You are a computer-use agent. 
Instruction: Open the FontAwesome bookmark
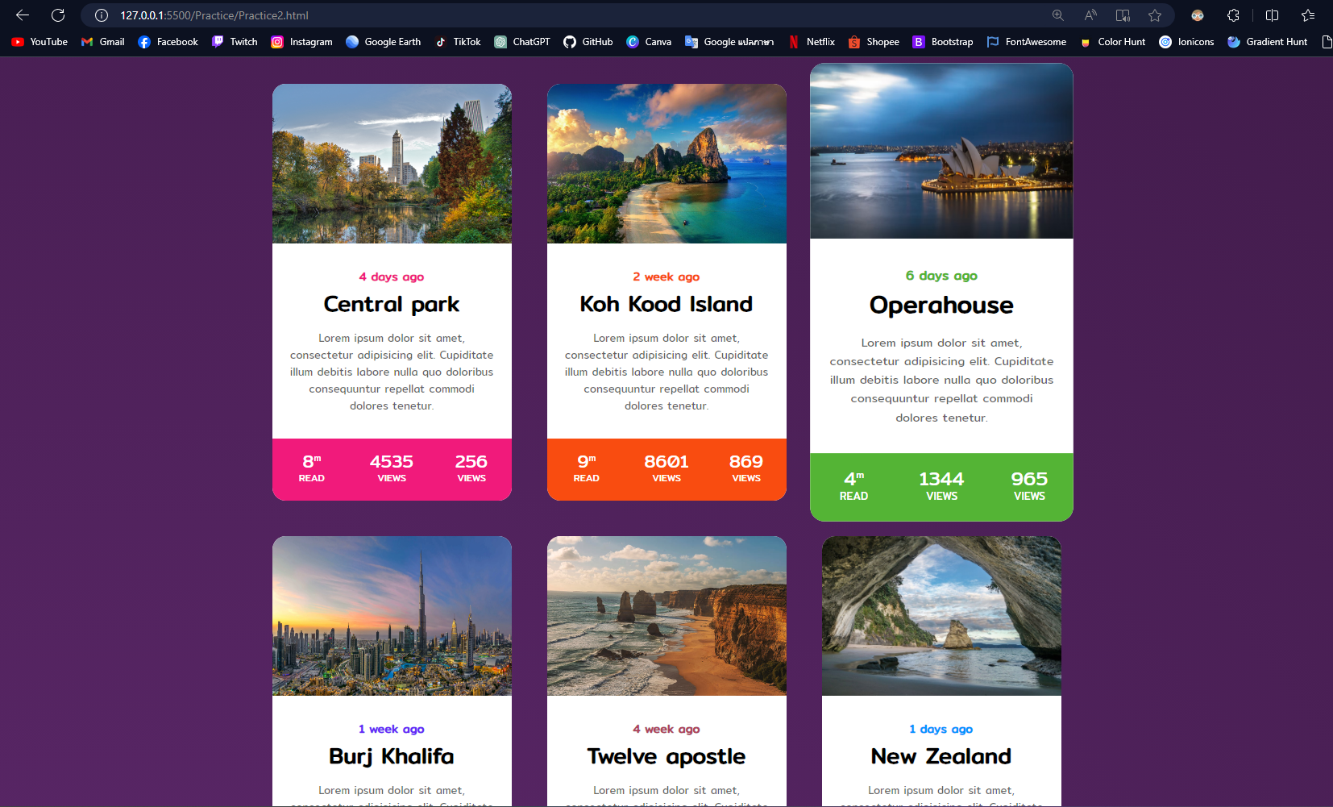click(x=1026, y=42)
